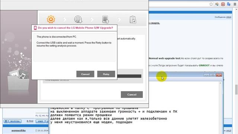Click Notepad line starting 'на выключенном аппарате'

[114, 112]
